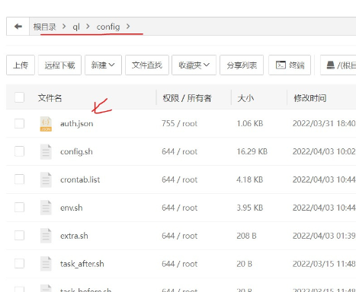Click size 208 B cell
356x292 pixels.
click(x=246, y=236)
